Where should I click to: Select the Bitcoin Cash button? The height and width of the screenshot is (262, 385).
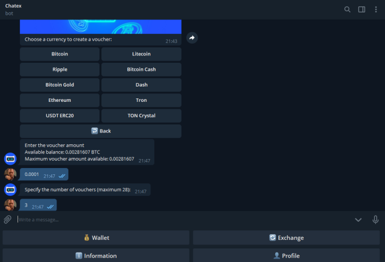coord(141,70)
